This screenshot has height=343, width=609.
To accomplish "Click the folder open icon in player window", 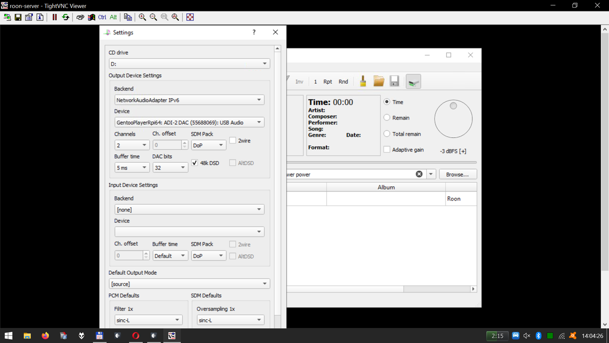I will 379,81.
